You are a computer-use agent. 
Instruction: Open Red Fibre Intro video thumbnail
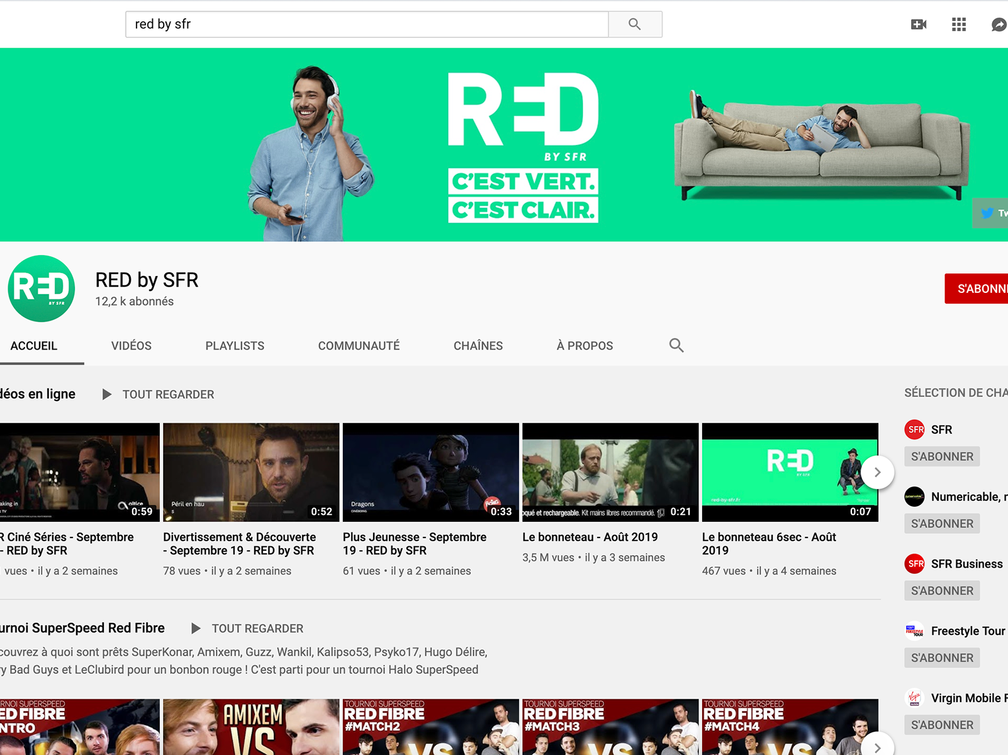[x=80, y=727]
